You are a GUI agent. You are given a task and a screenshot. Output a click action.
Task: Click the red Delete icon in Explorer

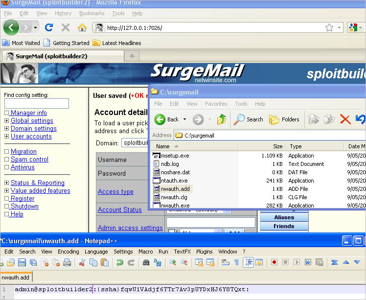[345, 119]
